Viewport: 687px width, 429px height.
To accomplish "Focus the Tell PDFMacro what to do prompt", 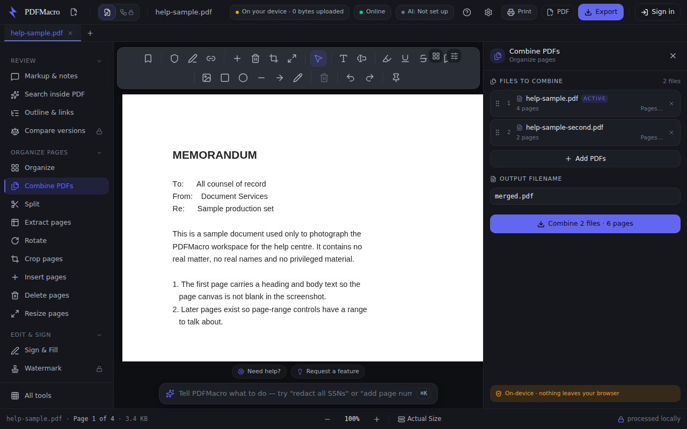I will pos(295,394).
